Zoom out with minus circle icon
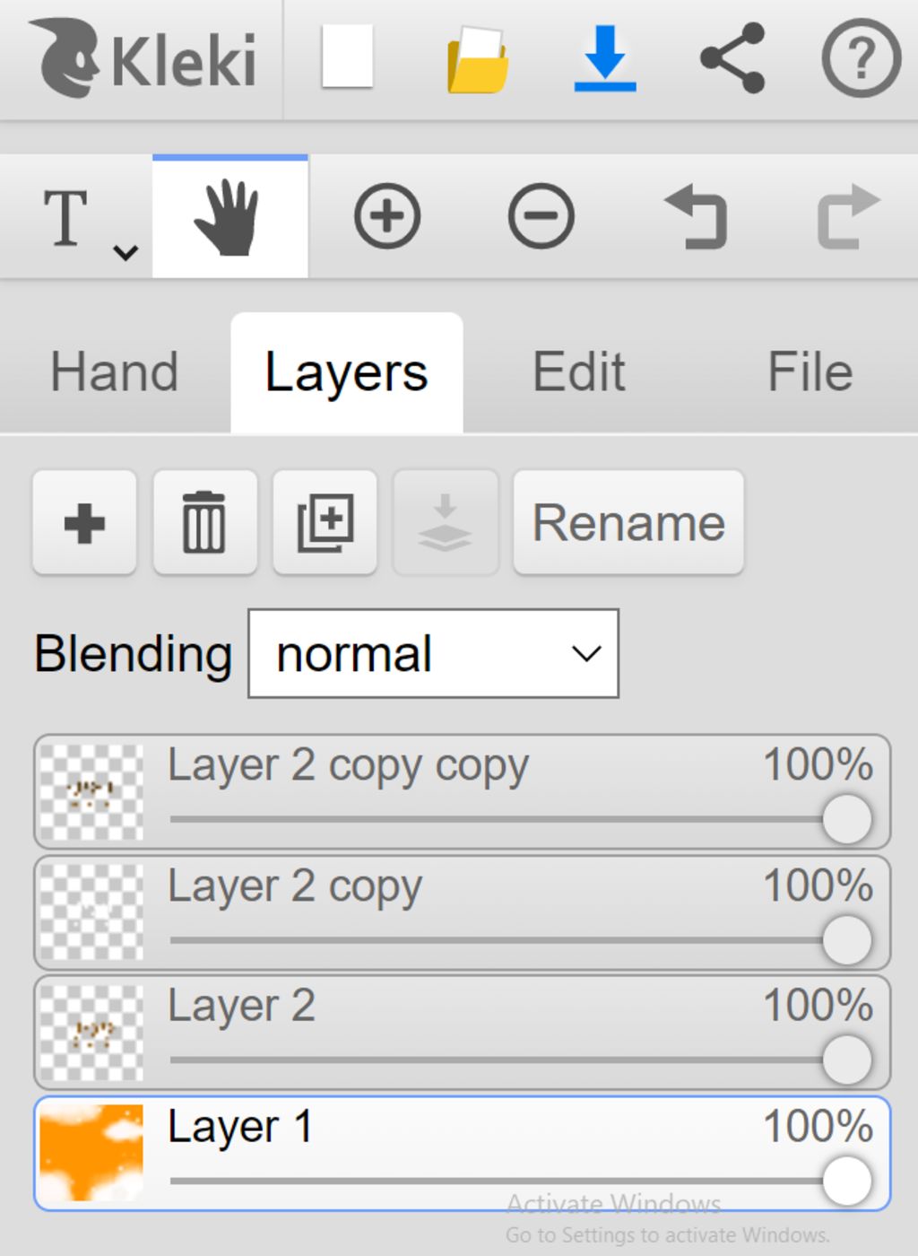The image size is (918, 1256). (x=541, y=216)
